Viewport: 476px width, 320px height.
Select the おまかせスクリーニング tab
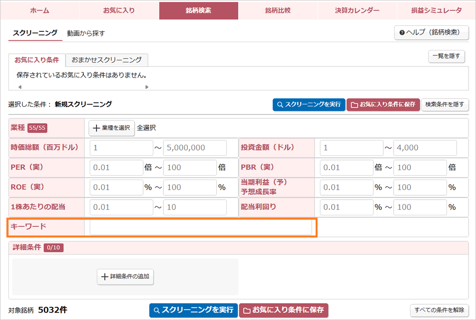107,60
